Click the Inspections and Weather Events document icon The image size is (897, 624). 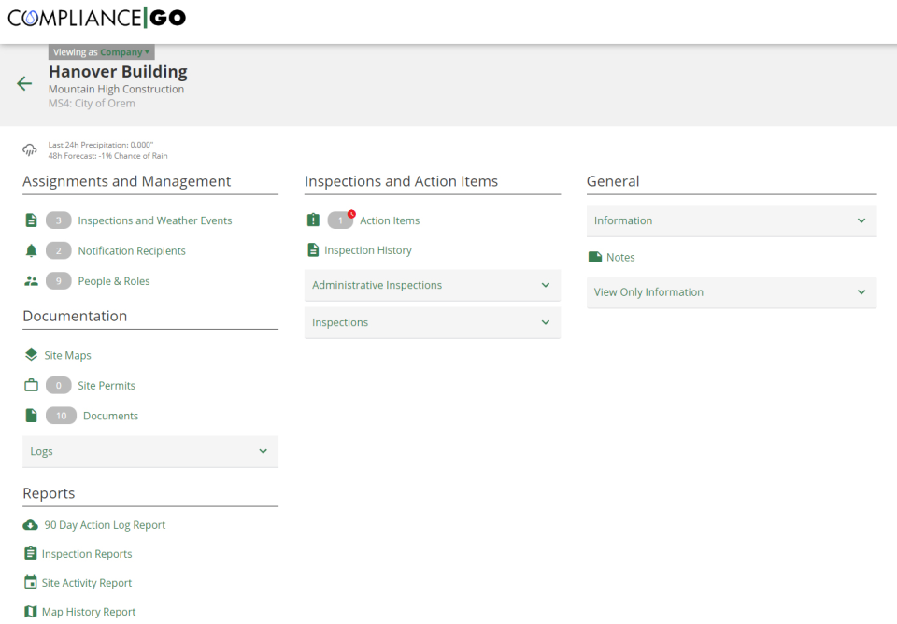(x=31, y=220)
